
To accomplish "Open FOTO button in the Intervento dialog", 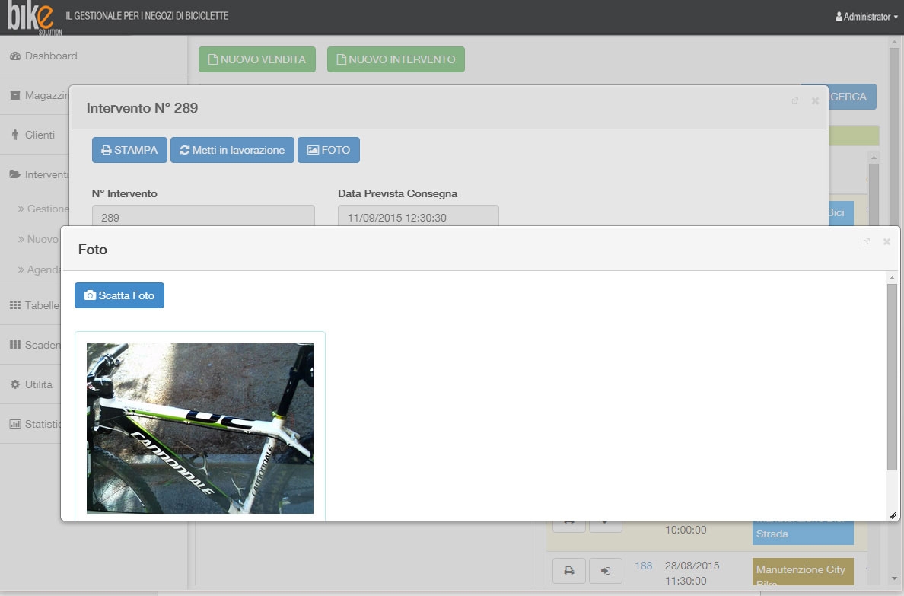I will pyautogui.click(x=329, y=150).
